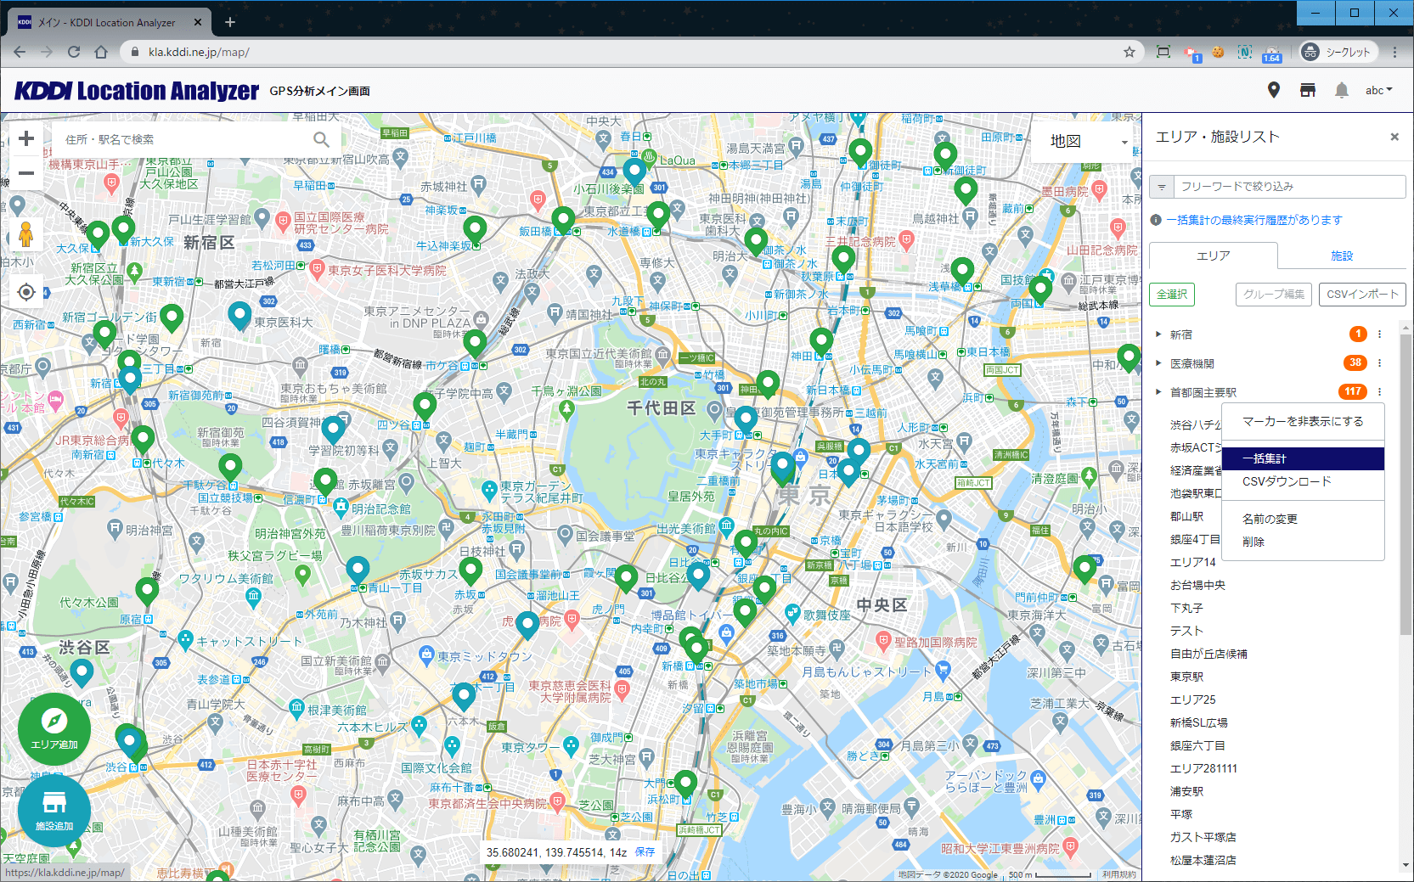This screenshot has height=882, width=1414.
Task: Center map on current location icon
Action: click(26, 292)
